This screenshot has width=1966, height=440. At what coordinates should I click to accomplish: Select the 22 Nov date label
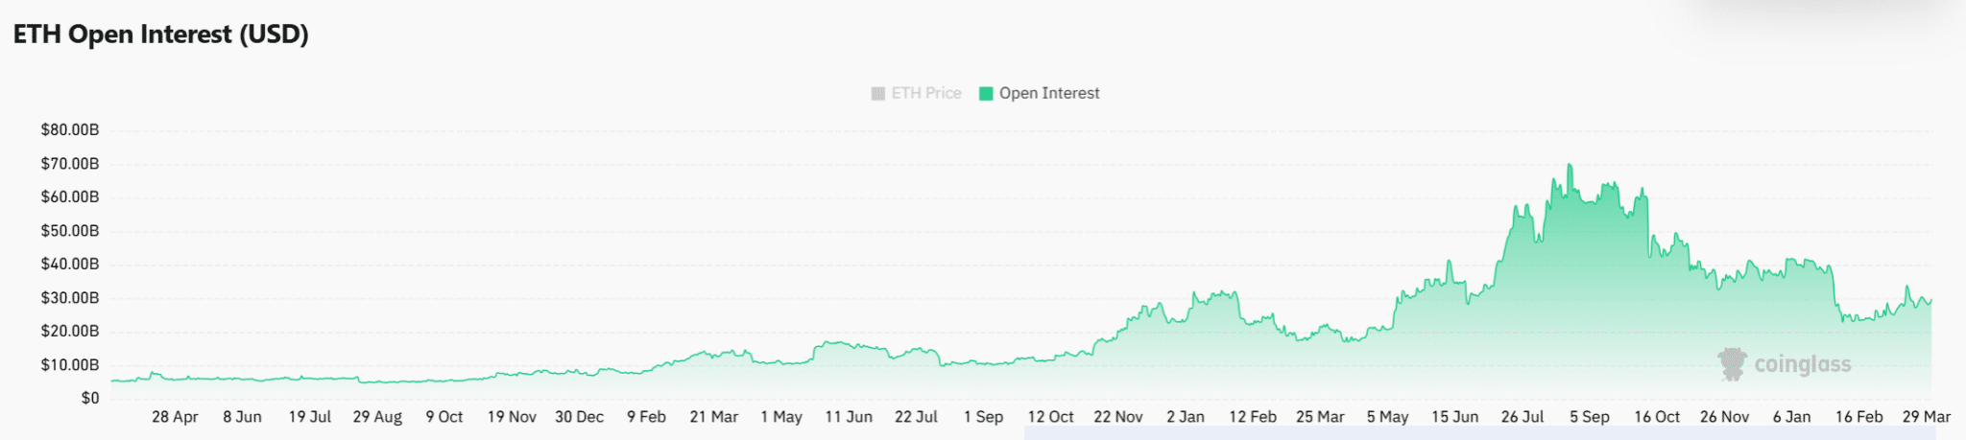1118,417
